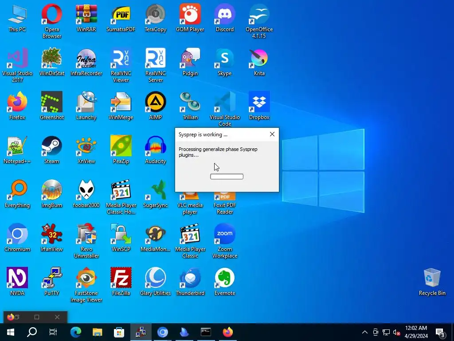Click the WinDirStat tree icon
The width and height of the screenshot is (454, 341).
tap(51, 61)
